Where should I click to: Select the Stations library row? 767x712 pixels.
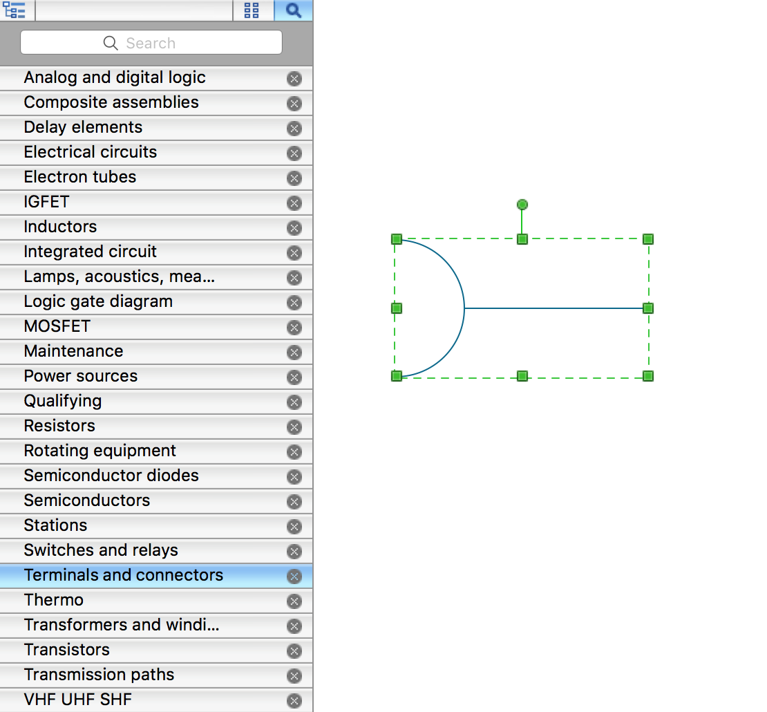point(156,526)
